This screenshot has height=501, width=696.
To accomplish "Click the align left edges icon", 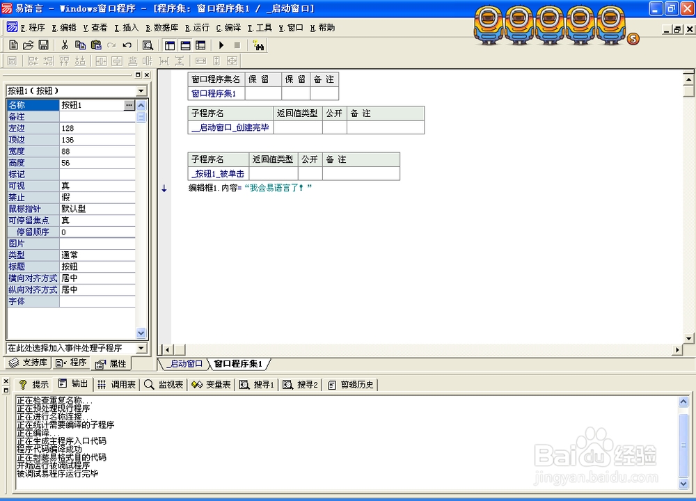I will (x=33, y=61).
